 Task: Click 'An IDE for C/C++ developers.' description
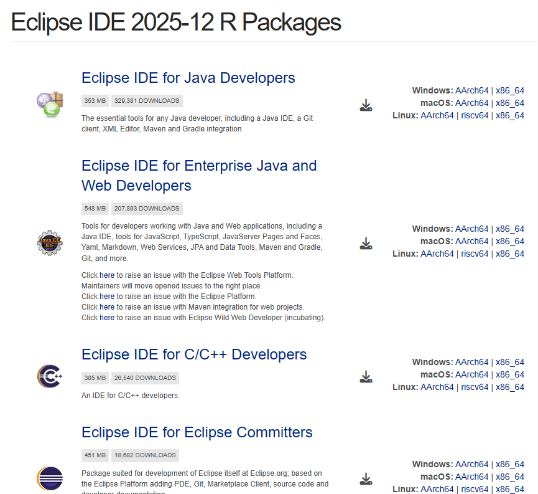coord(131,396)
